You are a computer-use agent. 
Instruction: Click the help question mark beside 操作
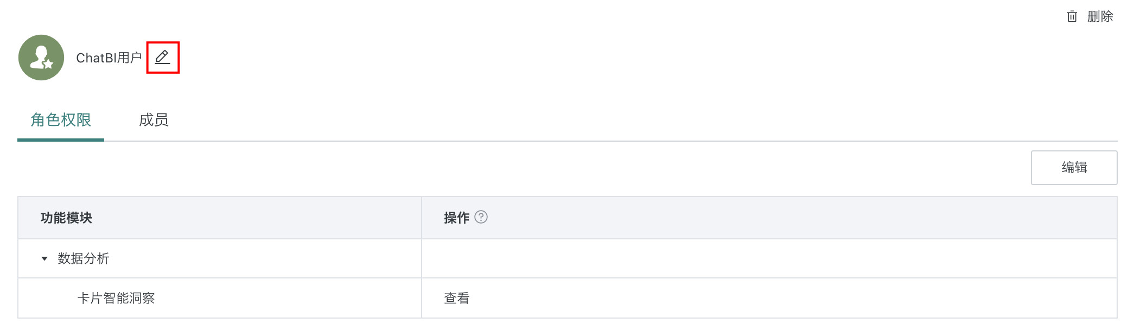pyautogui.click(x=481, y=218)
